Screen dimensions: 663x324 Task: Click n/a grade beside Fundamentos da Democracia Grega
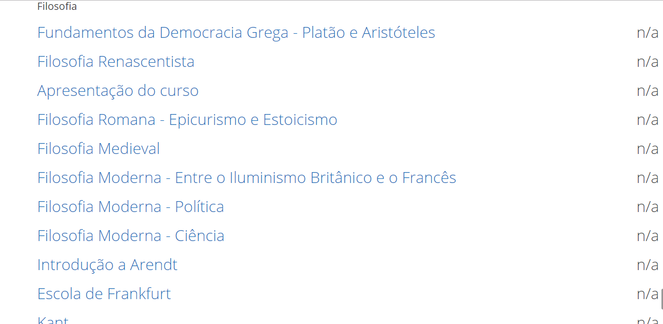(x=647, y=33)
